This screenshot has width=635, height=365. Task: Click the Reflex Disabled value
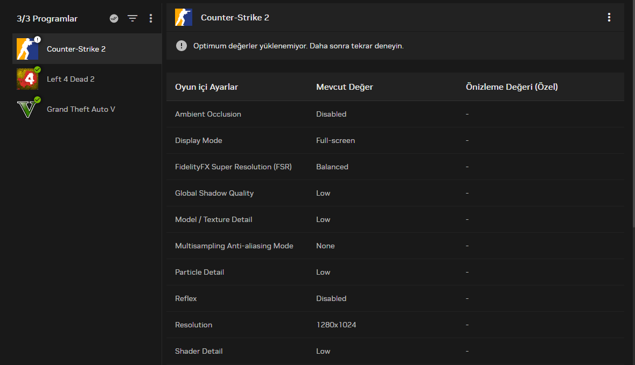[331, 298]
